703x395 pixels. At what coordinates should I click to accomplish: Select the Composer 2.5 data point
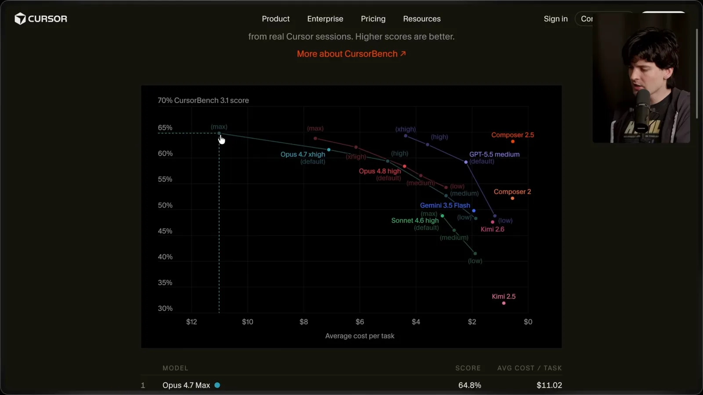[513, 141]
